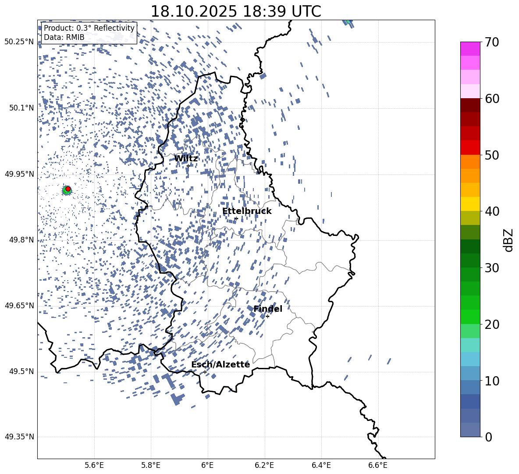The image size is (519, 474).
Task: Click the 49.5°N latitude label
Action: 21,371
